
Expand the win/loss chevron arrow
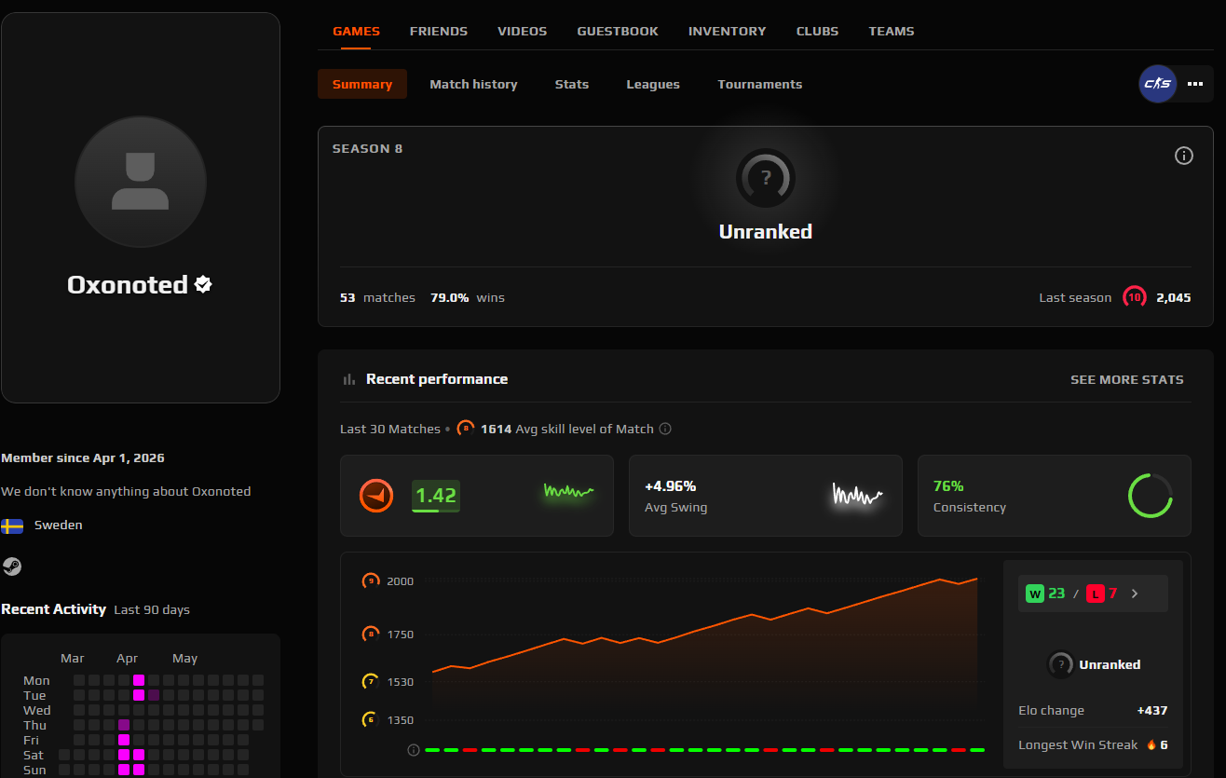coord(1134,594)
